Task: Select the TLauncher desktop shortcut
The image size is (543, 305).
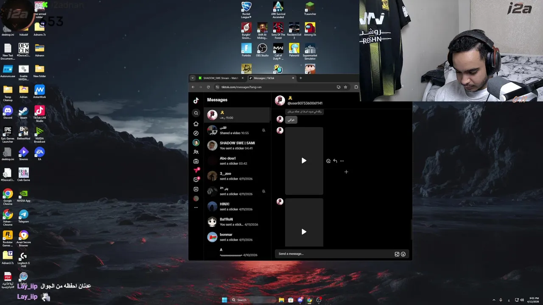Action: point(310,8)
